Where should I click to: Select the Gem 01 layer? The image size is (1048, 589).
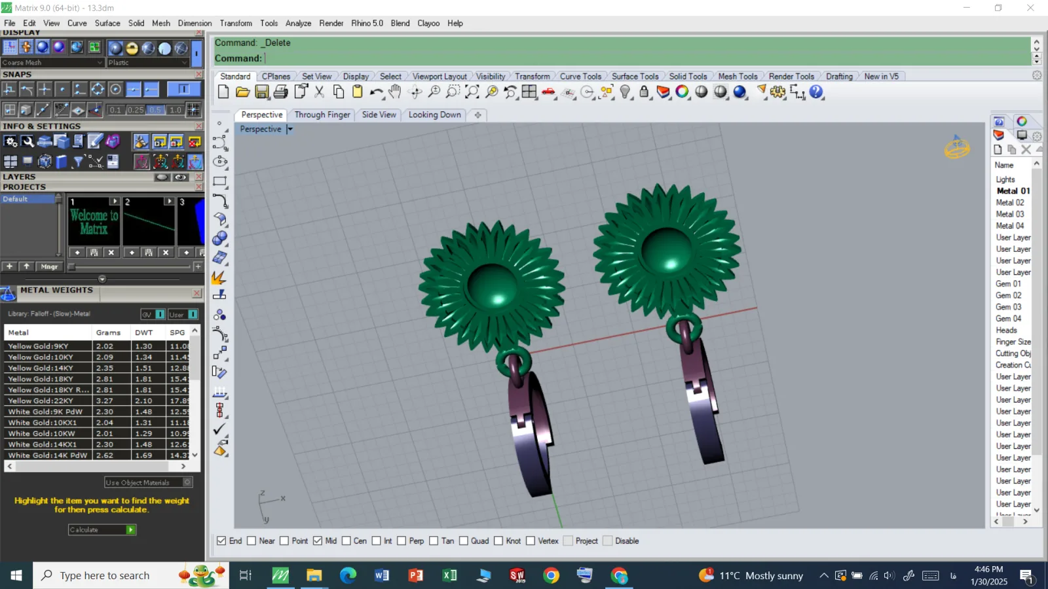(1008, 284)
